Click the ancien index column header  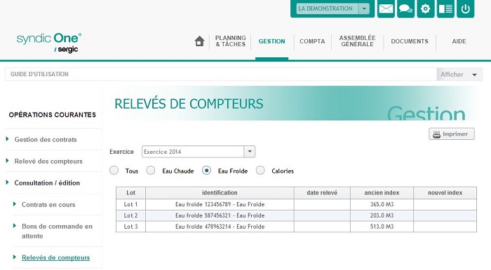pos(382,193)
